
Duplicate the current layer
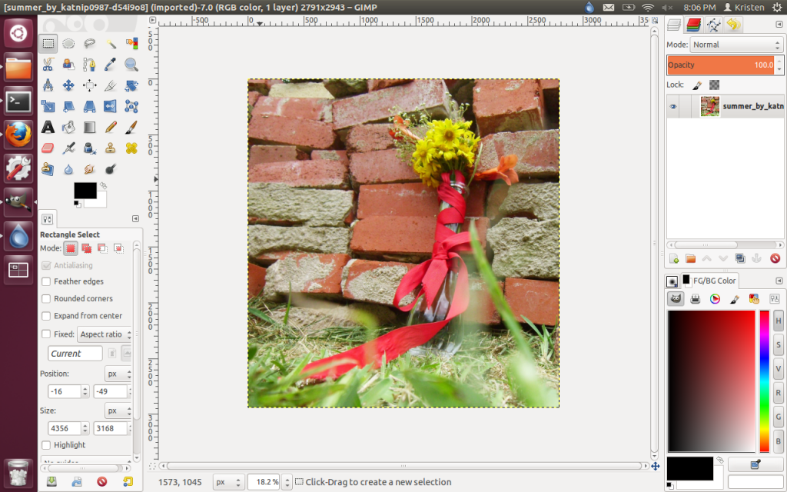[740, 258]
